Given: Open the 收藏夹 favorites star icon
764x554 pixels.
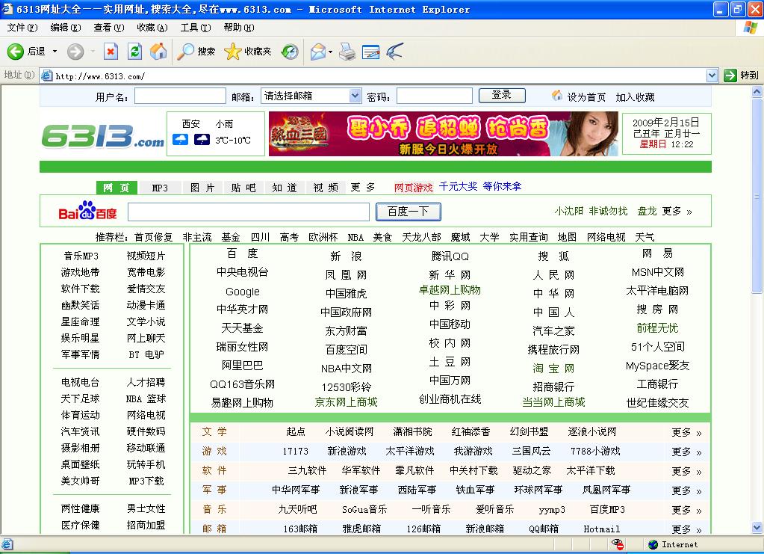Looking at the screenshot, I should pyautogui.click(x=233, y=52).
